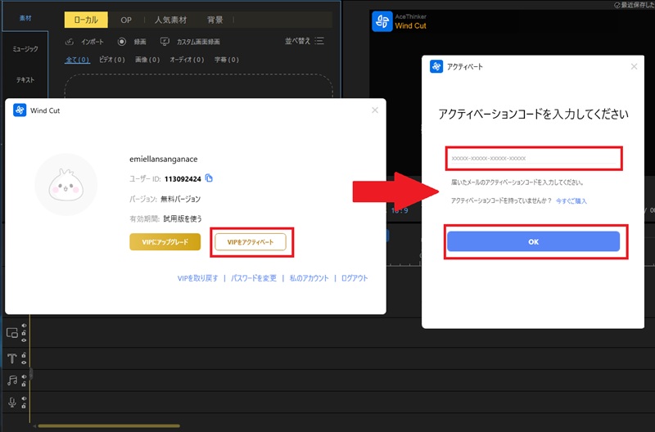Click the voiceover microphone track icon
The width and height of the screenshot is (655, 432).
(12, 403)
